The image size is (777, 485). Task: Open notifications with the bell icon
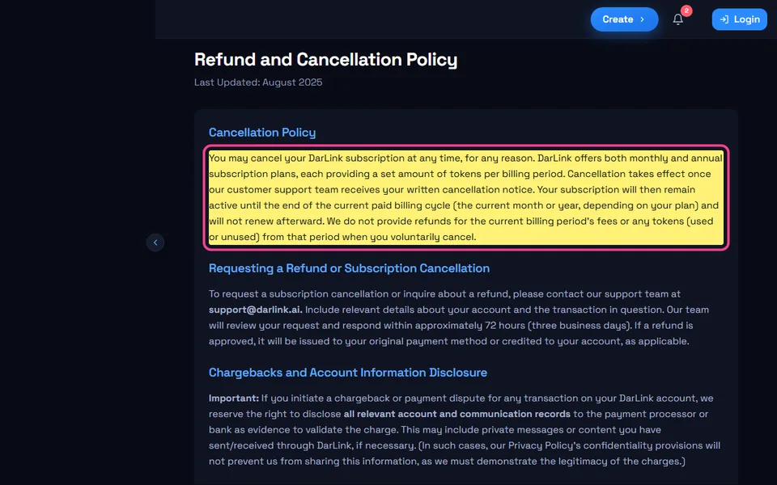click(678, 19)
